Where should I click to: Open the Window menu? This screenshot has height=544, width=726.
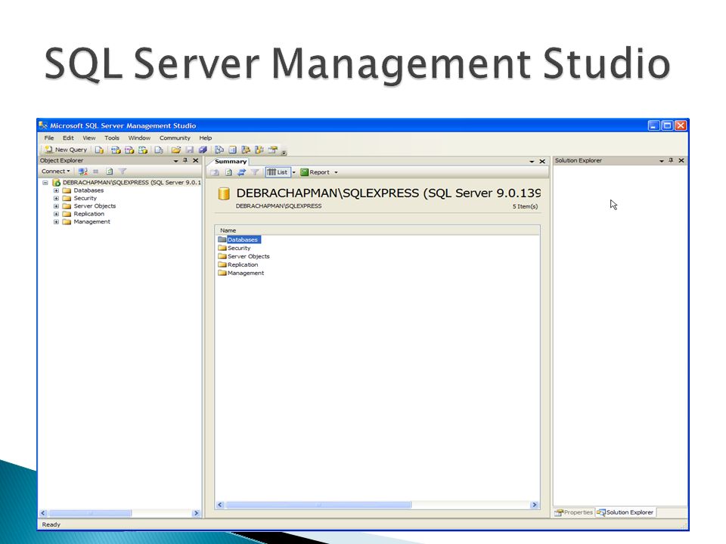click(139, 138)
